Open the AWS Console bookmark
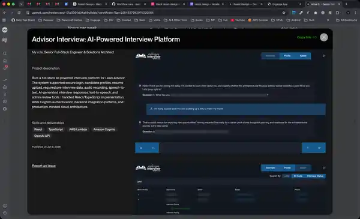Image resolution: width=360 pixels, height=219 pixels. (258, 20)
